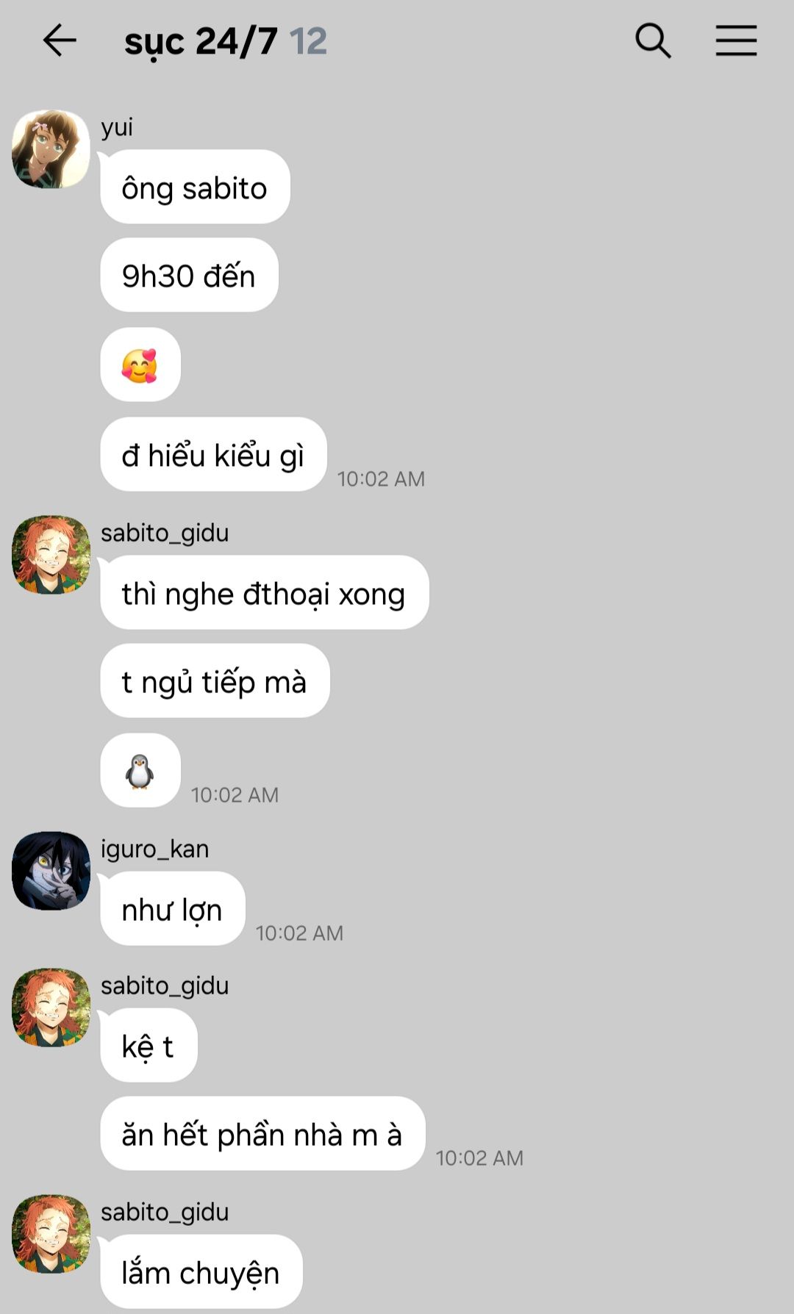Tap the heart-face emoji message
The image size is (794, 1314).
[140, 365]
